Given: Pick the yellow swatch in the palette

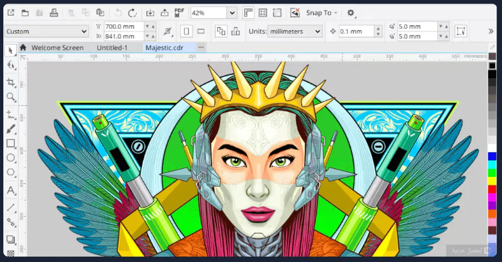Looking at the screenshot, I should click(x=492, y=181).
